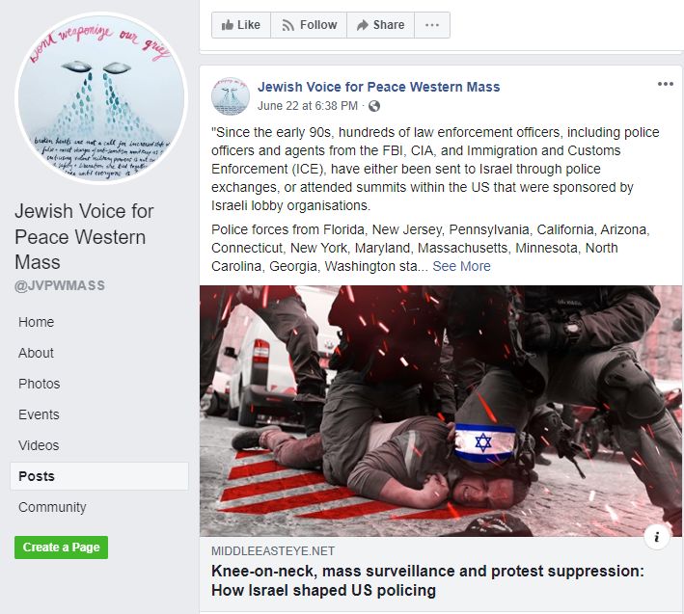Image resolution: width=684 pixels, height=614 pixels.
Task: Expand post text with See More
Action: (461, 266)
